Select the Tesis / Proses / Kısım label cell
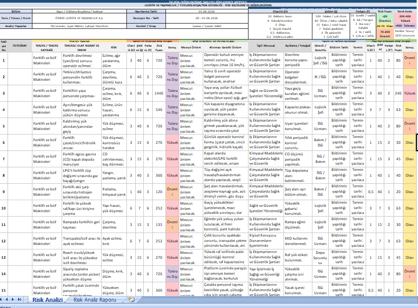Viewport: 418px width, 308px height. pos(16,18)
